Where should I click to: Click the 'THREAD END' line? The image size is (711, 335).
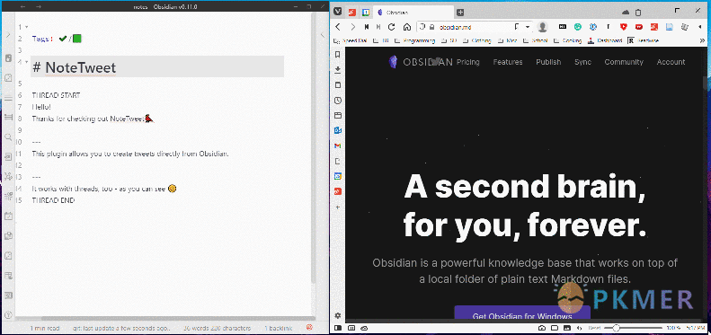[x=53, y=200]
